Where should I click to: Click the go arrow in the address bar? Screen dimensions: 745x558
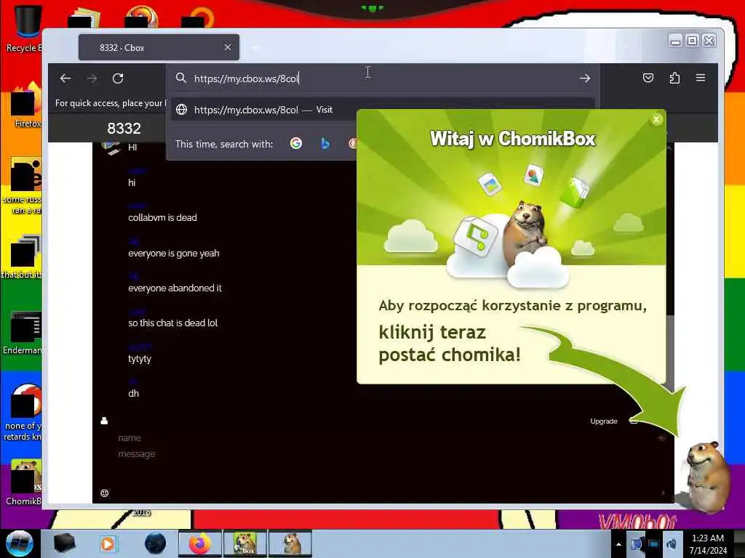[x=585, y=78]
